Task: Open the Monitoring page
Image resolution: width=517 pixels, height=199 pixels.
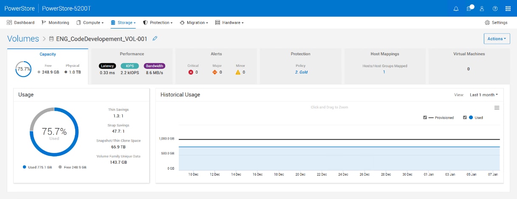Action: click(x=55, y=23)
